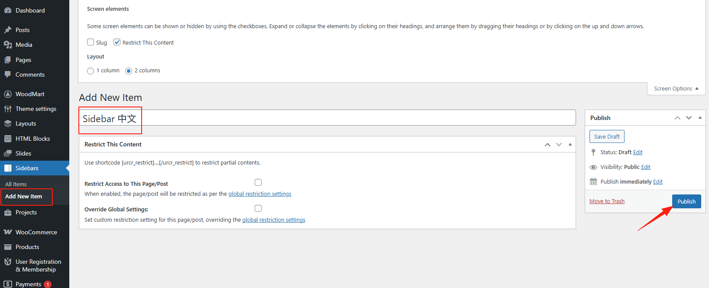Toggle the Publish panel collapse triangle
This screenshot has width=709, height=288.
(x=700, y=118)
